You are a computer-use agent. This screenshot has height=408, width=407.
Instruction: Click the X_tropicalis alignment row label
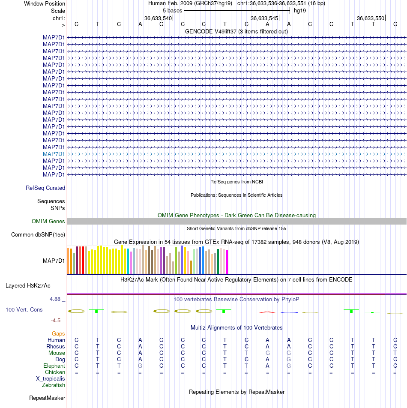point(51,378)
